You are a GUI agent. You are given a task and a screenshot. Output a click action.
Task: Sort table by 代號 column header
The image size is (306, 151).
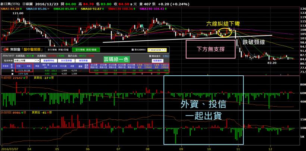point(18,66)
